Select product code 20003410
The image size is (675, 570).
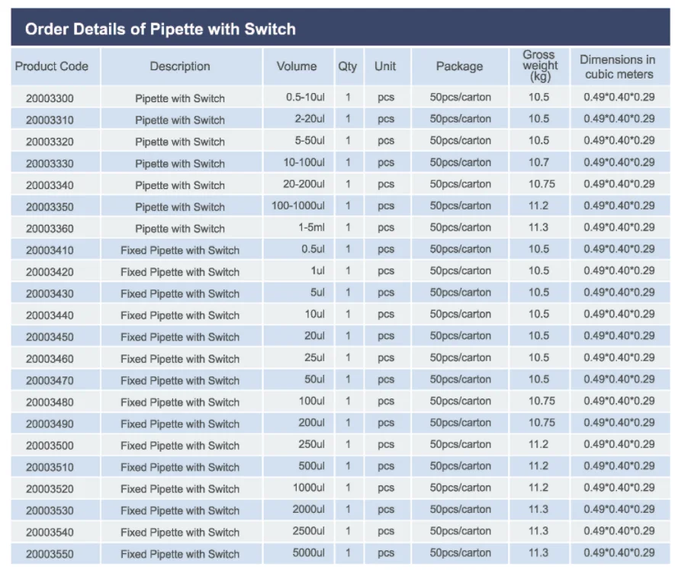point(50,250)
